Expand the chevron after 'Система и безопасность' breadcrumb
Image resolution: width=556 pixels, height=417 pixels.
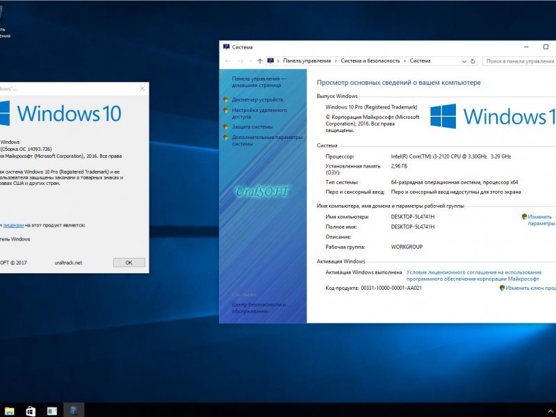pyautogui.click(x=405, y=61)
